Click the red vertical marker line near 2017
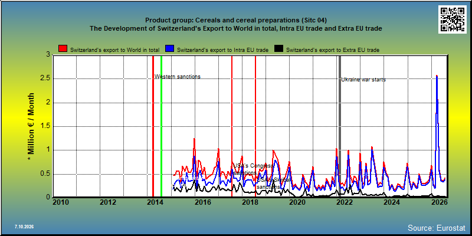472x236 pixels. [232, 126]
